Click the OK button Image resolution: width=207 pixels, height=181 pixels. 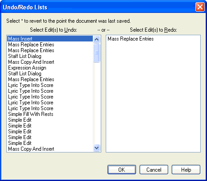point(122,169)
